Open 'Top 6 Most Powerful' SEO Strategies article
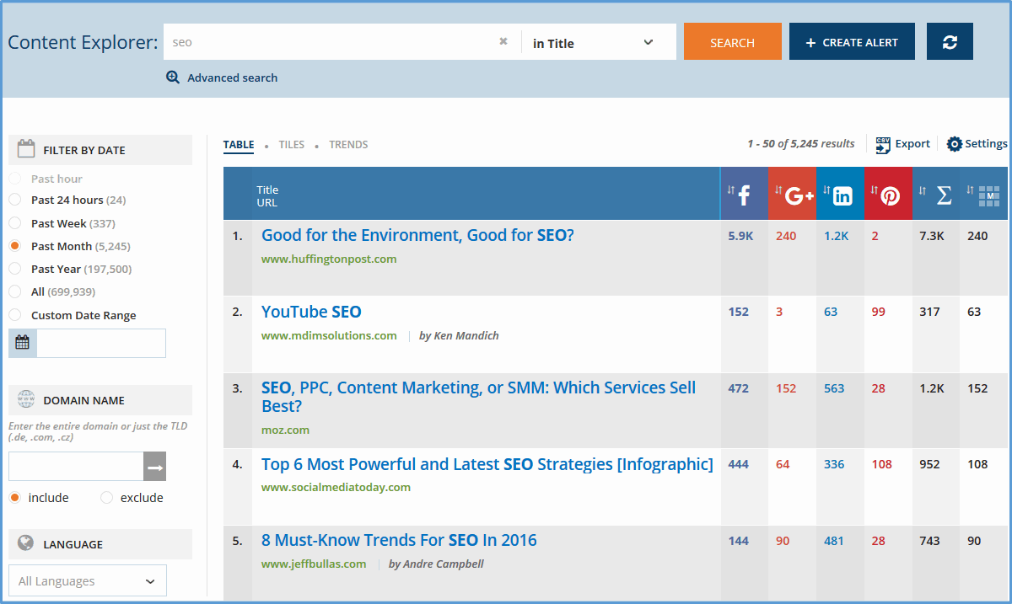 487,464
